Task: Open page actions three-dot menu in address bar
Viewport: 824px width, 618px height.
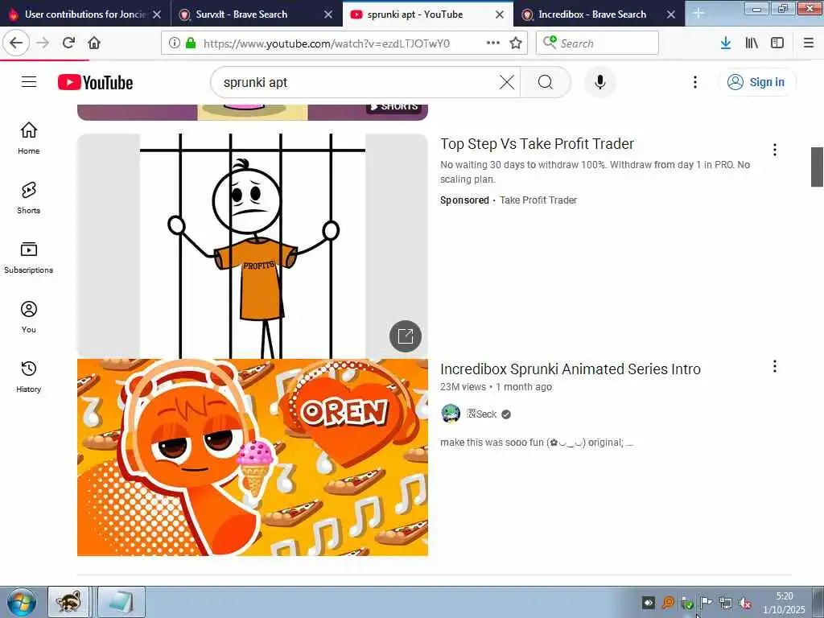Action: pyautogui.click(x=493, y=43)
